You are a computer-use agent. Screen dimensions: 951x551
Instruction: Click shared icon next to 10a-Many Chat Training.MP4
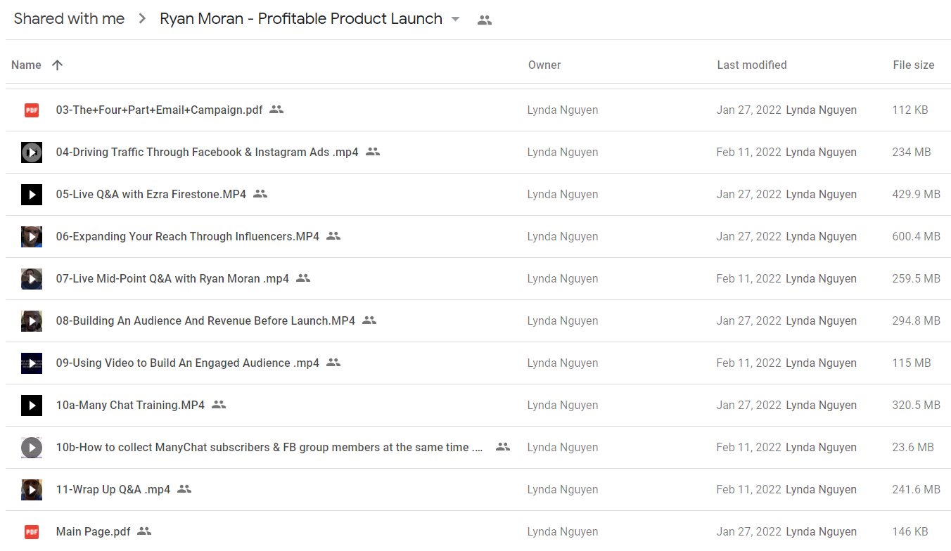click(x=219, y=405)
